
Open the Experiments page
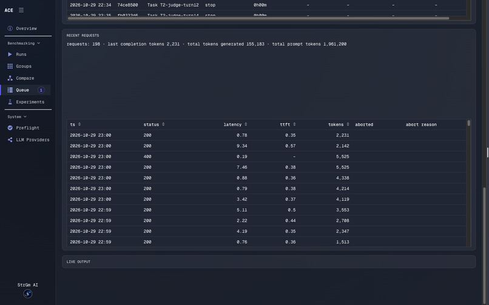click(x=30, y=102)
